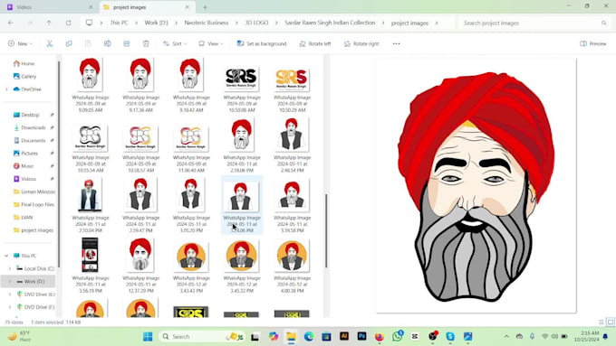The image size is (616, 346).
Task: Expand the OneDrive tree node
Action: [6, 89]
